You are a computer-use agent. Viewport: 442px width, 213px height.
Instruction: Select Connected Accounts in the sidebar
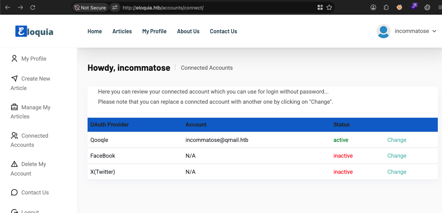[x=29, y=140]
